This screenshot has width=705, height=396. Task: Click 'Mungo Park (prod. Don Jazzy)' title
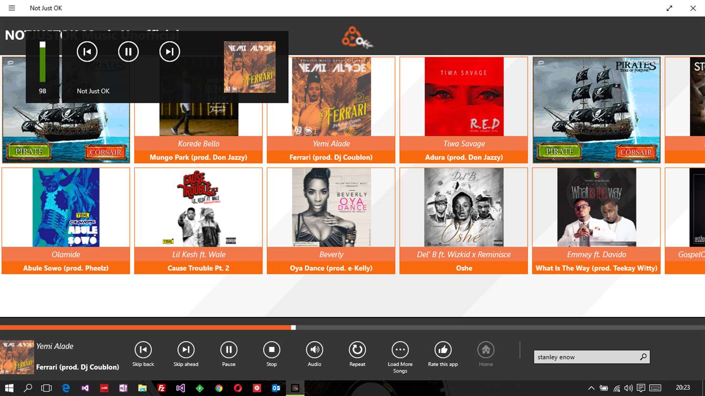click(x=198, y=157)
